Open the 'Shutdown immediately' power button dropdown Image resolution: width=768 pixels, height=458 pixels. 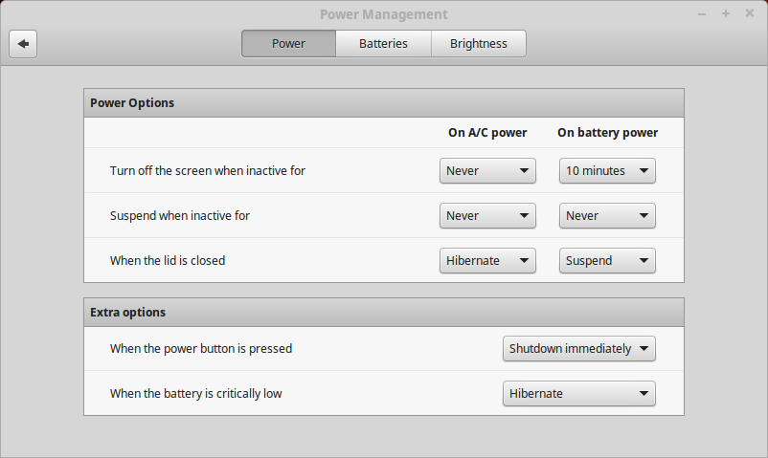[578, 349]
